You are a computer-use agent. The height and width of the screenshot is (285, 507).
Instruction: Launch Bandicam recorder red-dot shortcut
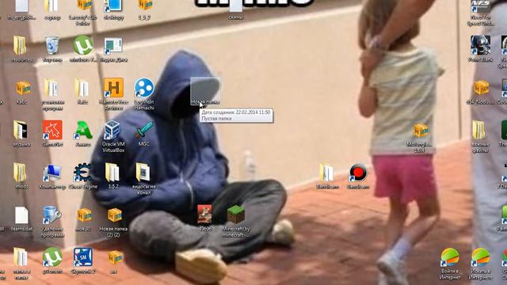(357, 176)
